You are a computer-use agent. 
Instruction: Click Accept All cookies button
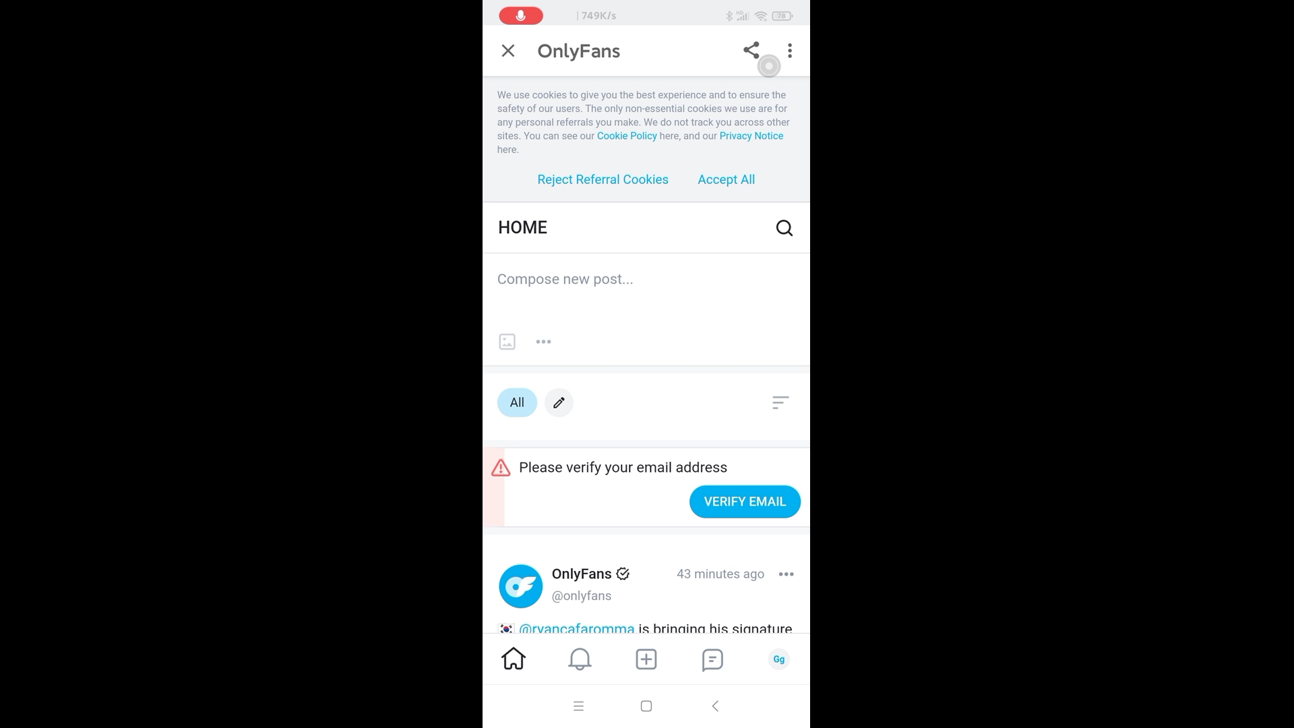pos(726,179)
